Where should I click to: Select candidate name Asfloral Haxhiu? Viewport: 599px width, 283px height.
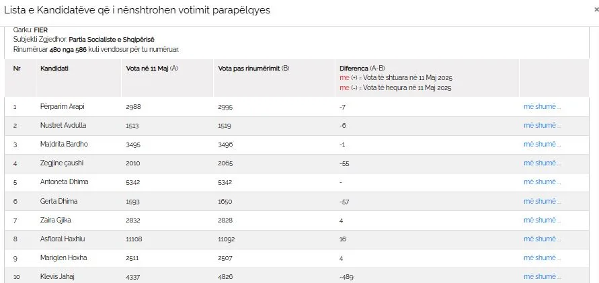click(x=63, y=239)
